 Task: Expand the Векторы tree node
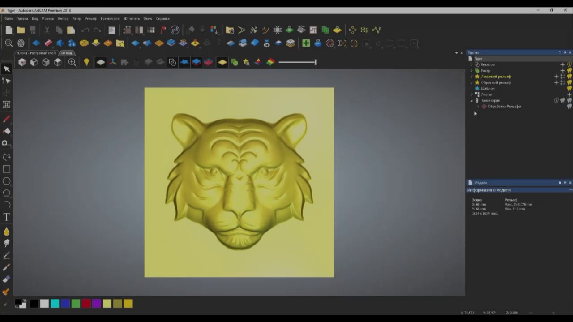pos(471,64)
